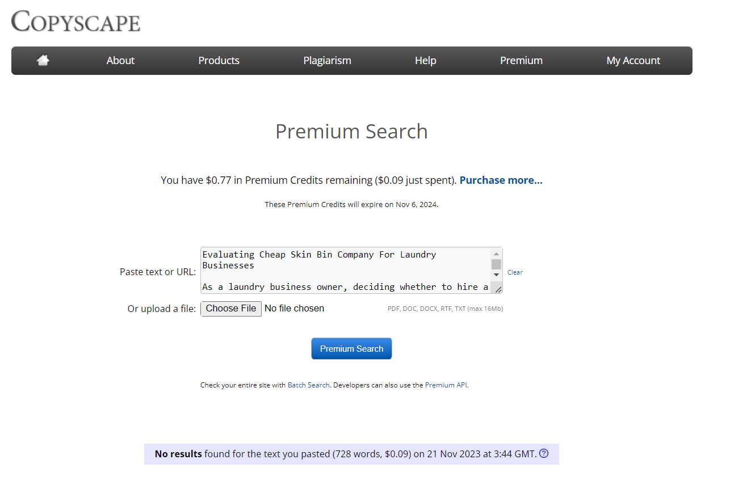Open the About menu

tap(120, 61)
